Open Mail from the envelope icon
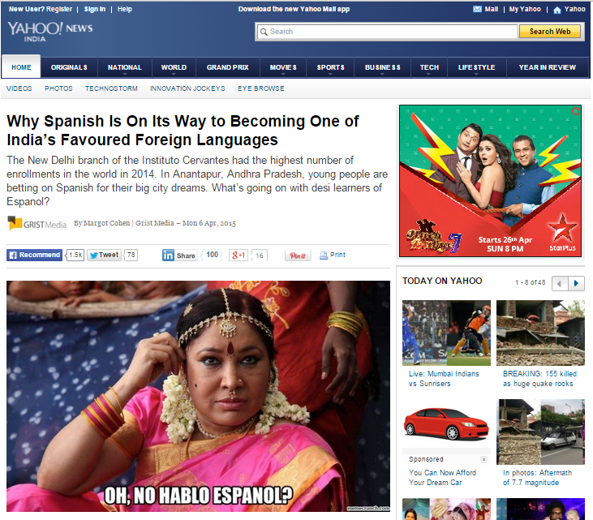The width and height of the screenshot is (593, 520). pyautogui.click(x=477, y=9)
